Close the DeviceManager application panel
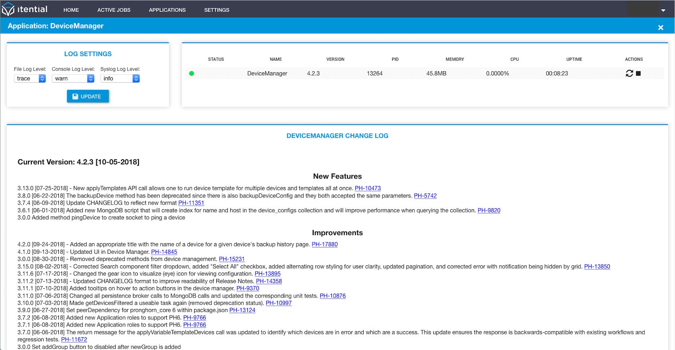The width and height of the screenshot is (675, 350). coord(661,27)
